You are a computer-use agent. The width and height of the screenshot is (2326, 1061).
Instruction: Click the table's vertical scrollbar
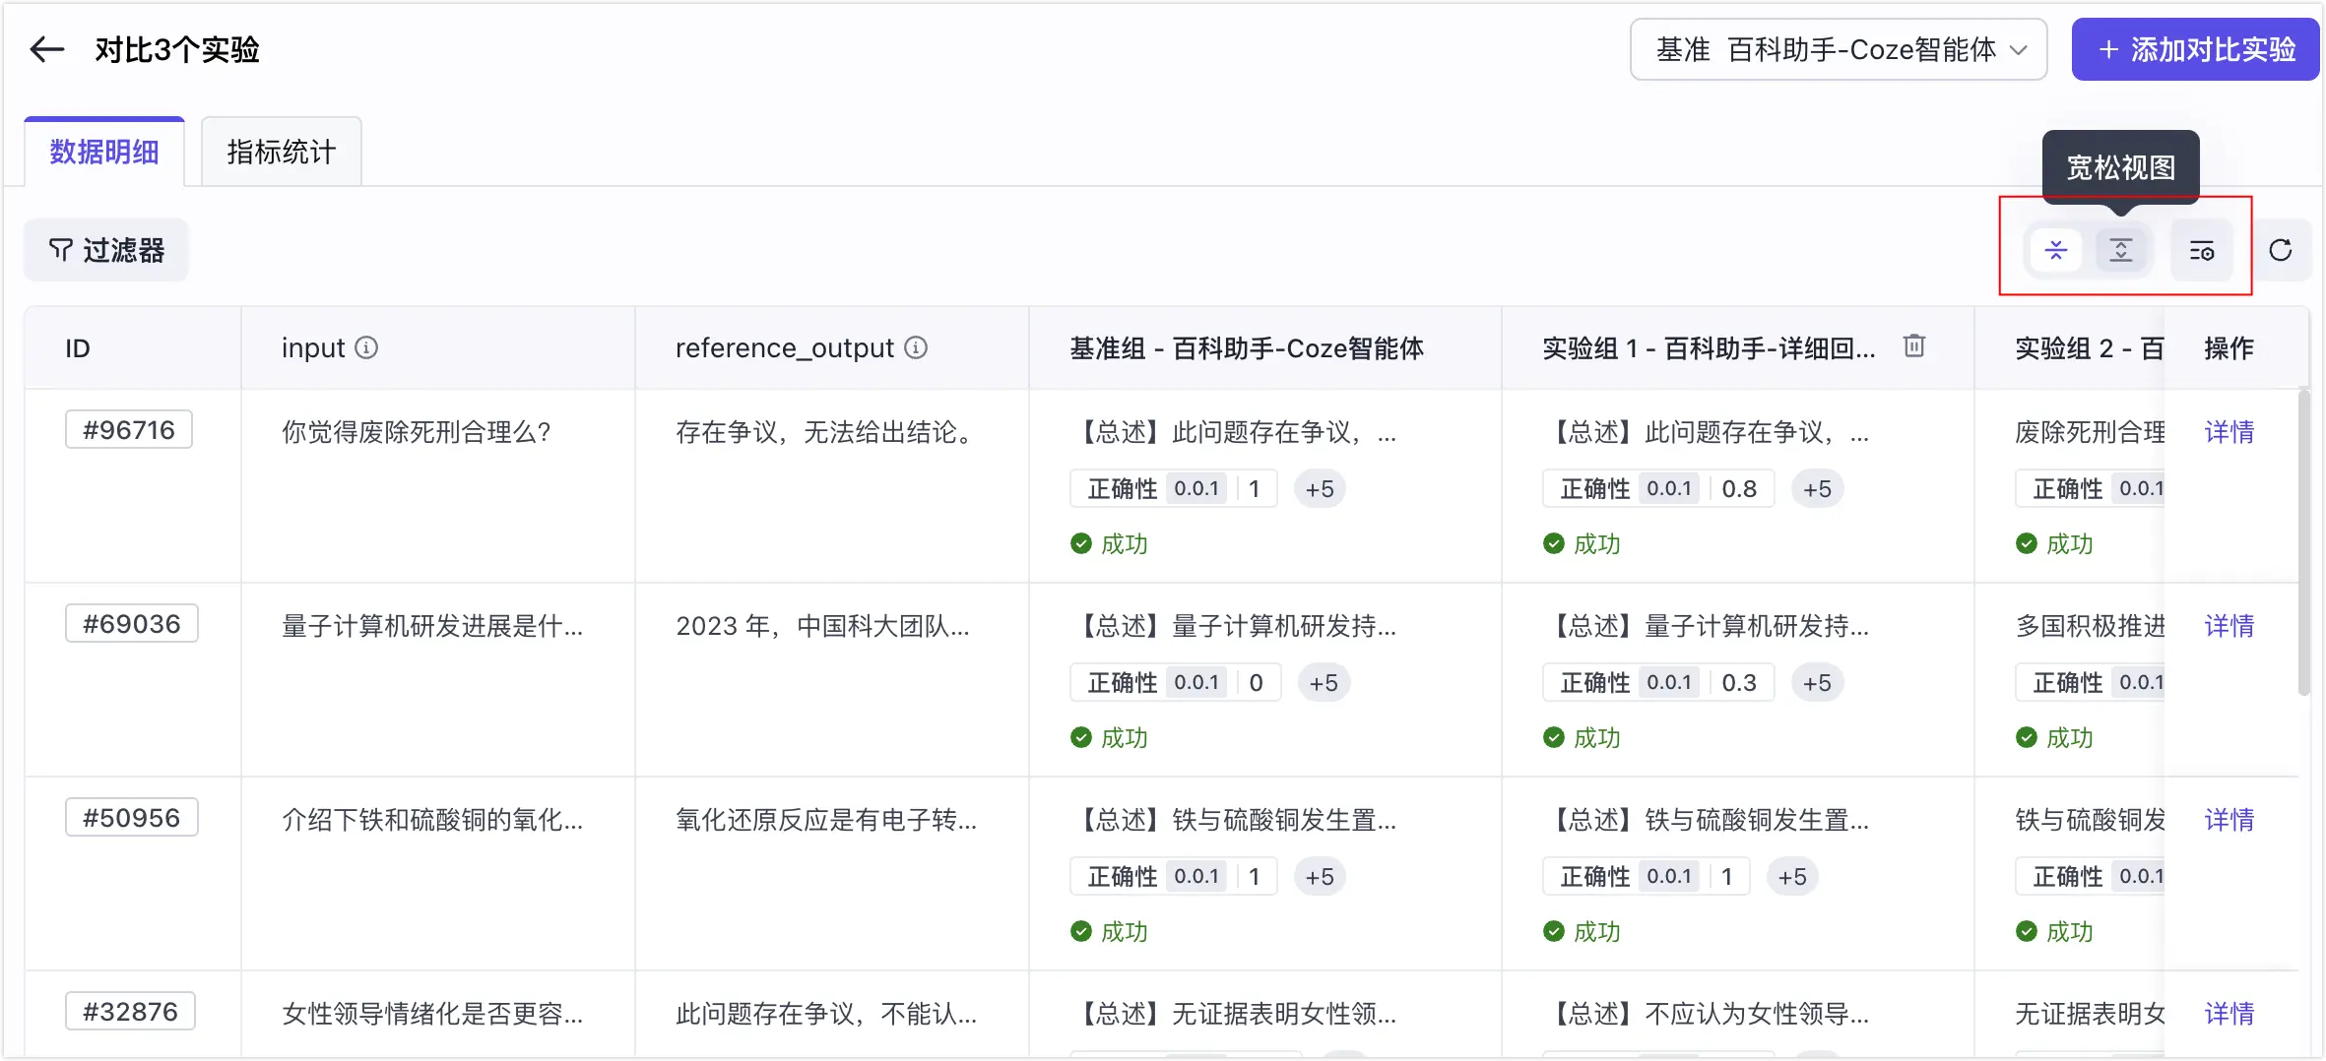(2303, 543)
